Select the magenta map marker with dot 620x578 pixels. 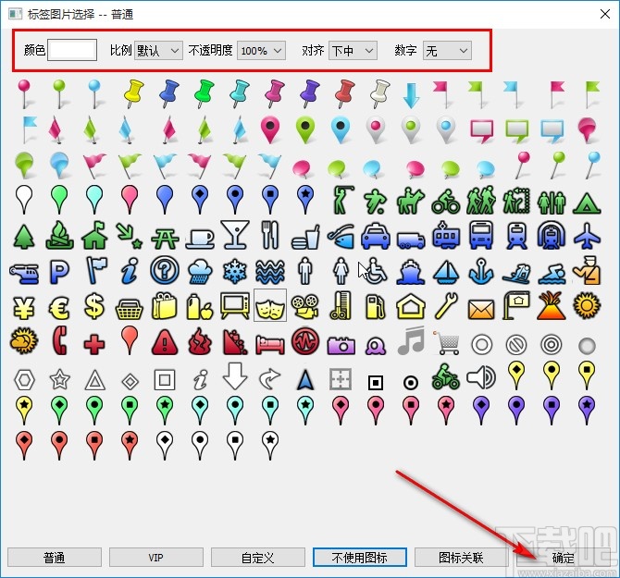pyautogui.click(x=270, y=130)
